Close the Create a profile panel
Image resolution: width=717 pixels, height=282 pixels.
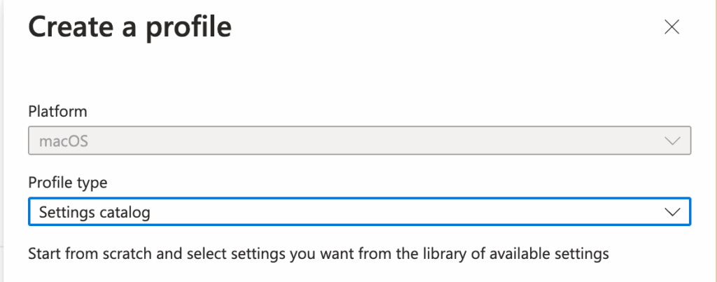tap(671, 27)
